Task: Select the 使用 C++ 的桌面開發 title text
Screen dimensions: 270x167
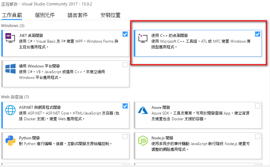Action: pyautogui.click(x=170, y=36)
